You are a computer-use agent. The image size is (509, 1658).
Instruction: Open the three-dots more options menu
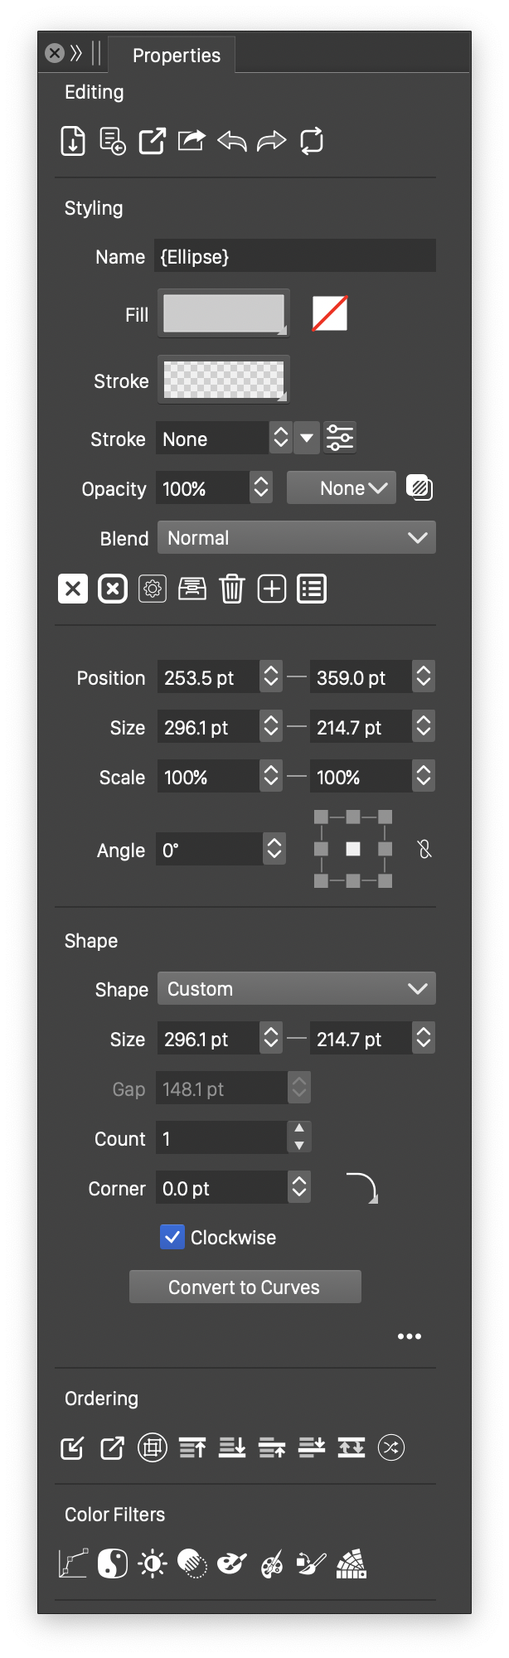click(410, 1336)
